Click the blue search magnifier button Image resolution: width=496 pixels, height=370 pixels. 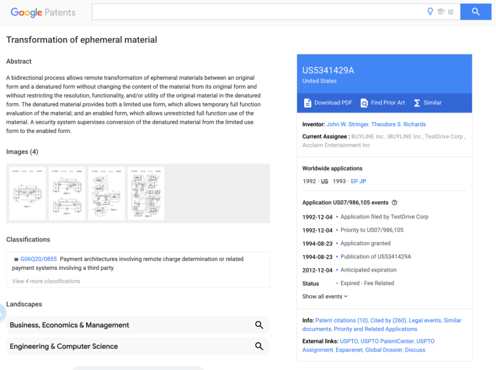pyautogui.click(x=476, y=12)
